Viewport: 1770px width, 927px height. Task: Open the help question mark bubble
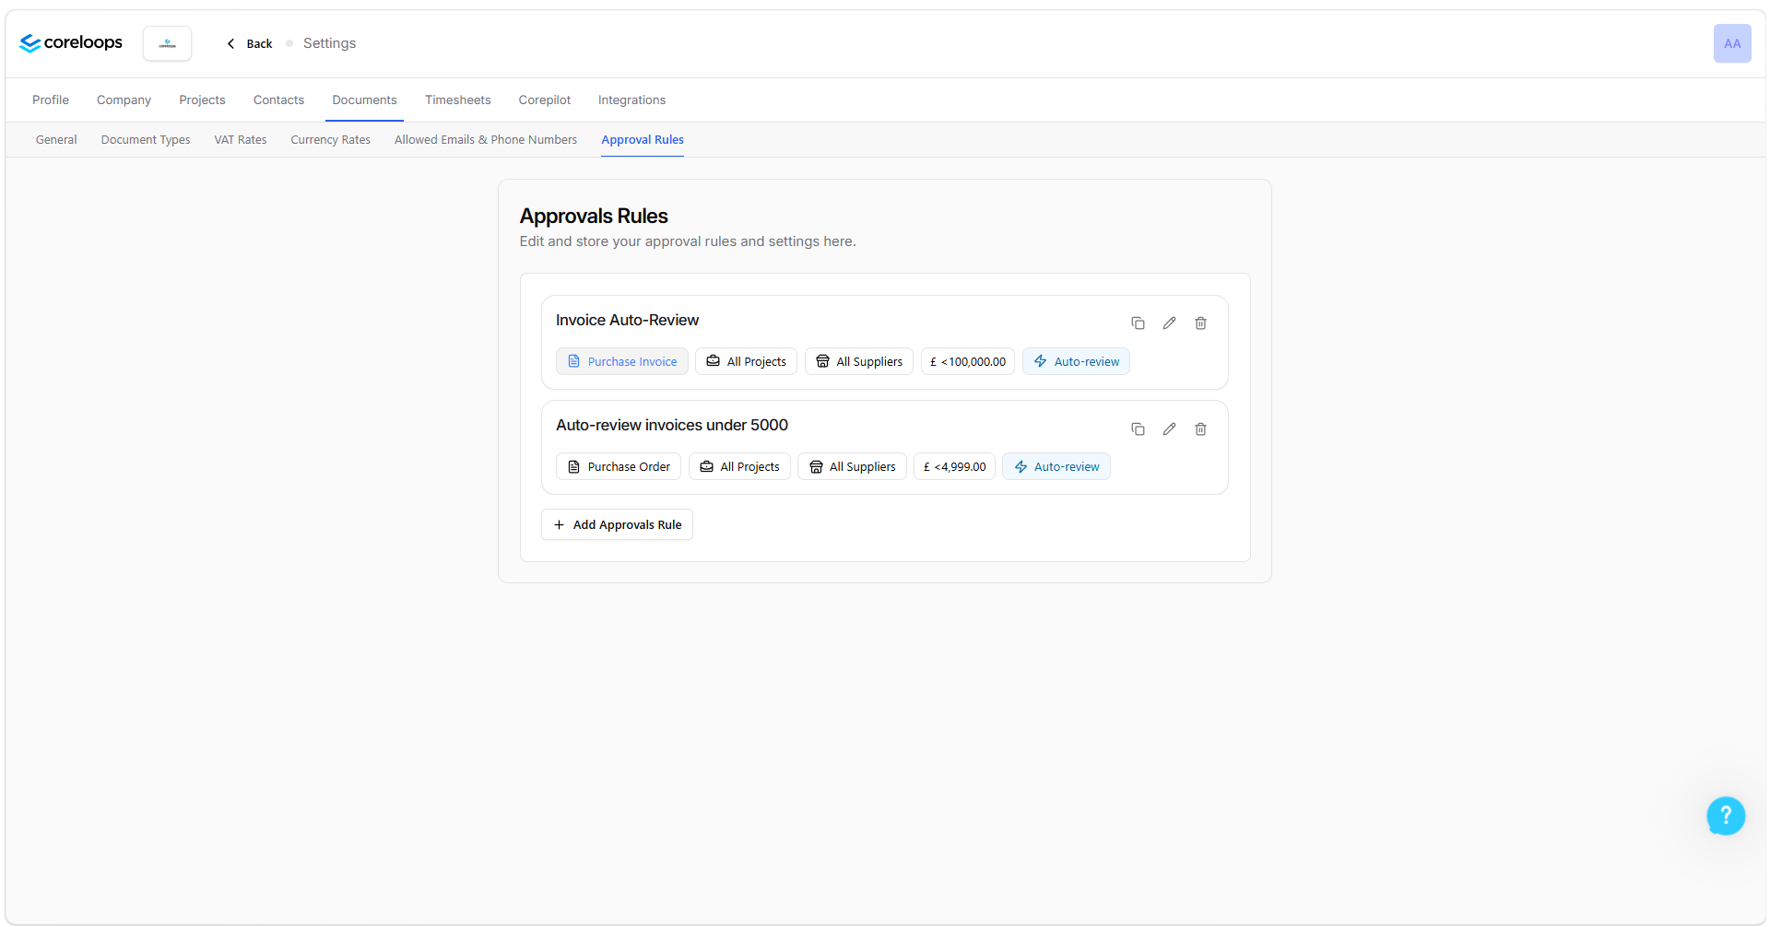coord(1726,816)
